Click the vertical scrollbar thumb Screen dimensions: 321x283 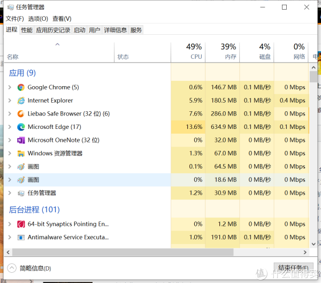(x=314, y=77)
